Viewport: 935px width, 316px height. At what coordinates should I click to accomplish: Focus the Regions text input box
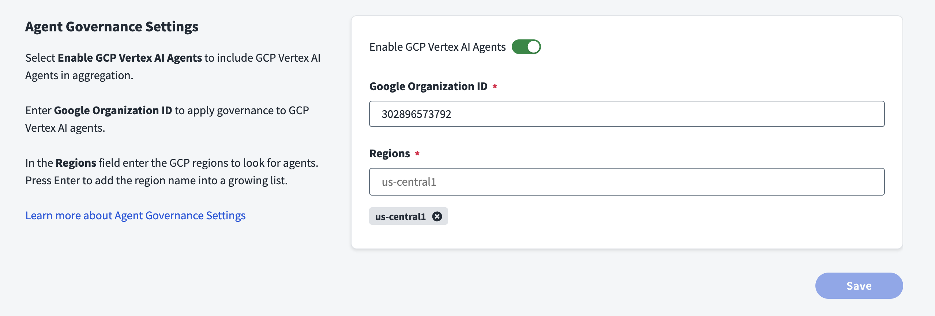626,182
